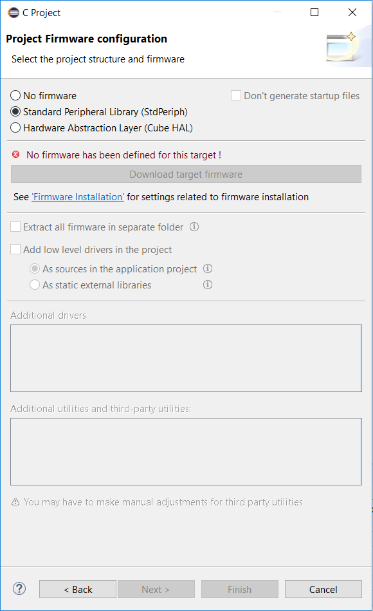Open the 'Firmware Installation' settings link
The width and height of the screenshot is (373, 611).
(78, 197)
